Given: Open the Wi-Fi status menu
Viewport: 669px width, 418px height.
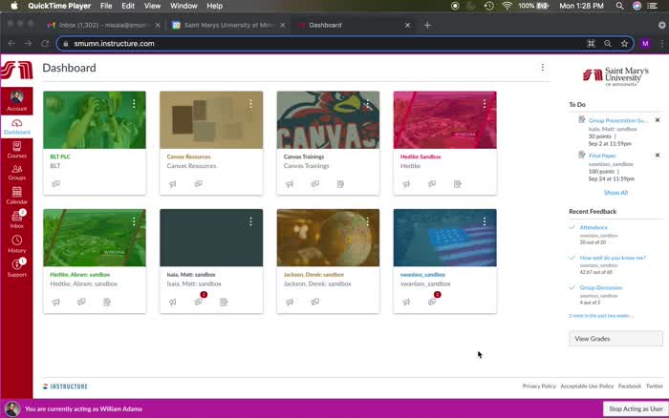Looking at the screenshot, I should 507,6.
